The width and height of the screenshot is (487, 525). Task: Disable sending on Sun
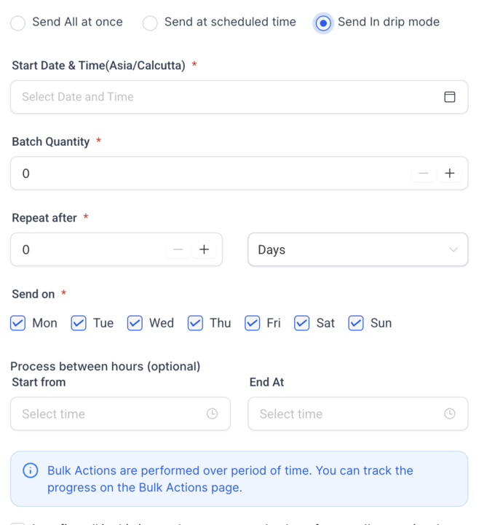356,323
